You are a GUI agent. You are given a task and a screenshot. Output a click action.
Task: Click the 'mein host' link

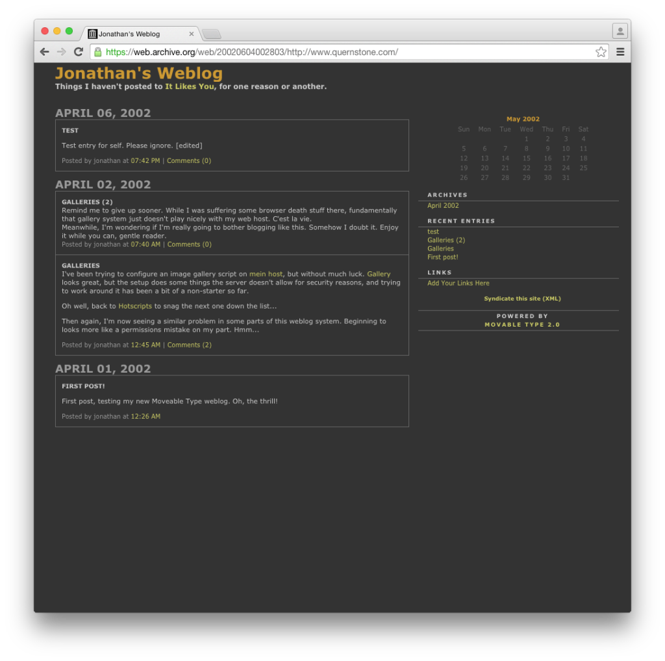(x=266, y=274)
